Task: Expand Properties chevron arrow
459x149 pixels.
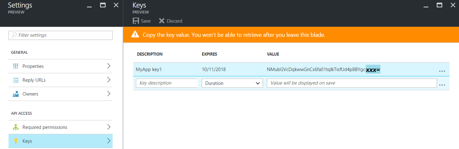Action: (109, 66)
